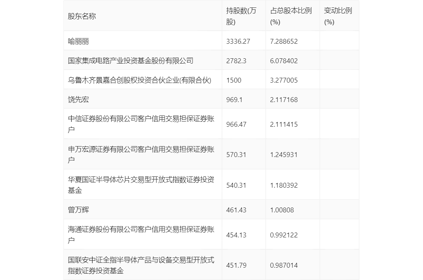Screen dimensions: 423x280
Task: Select the holding value 570.31
Action: click(x=236, y=155)
